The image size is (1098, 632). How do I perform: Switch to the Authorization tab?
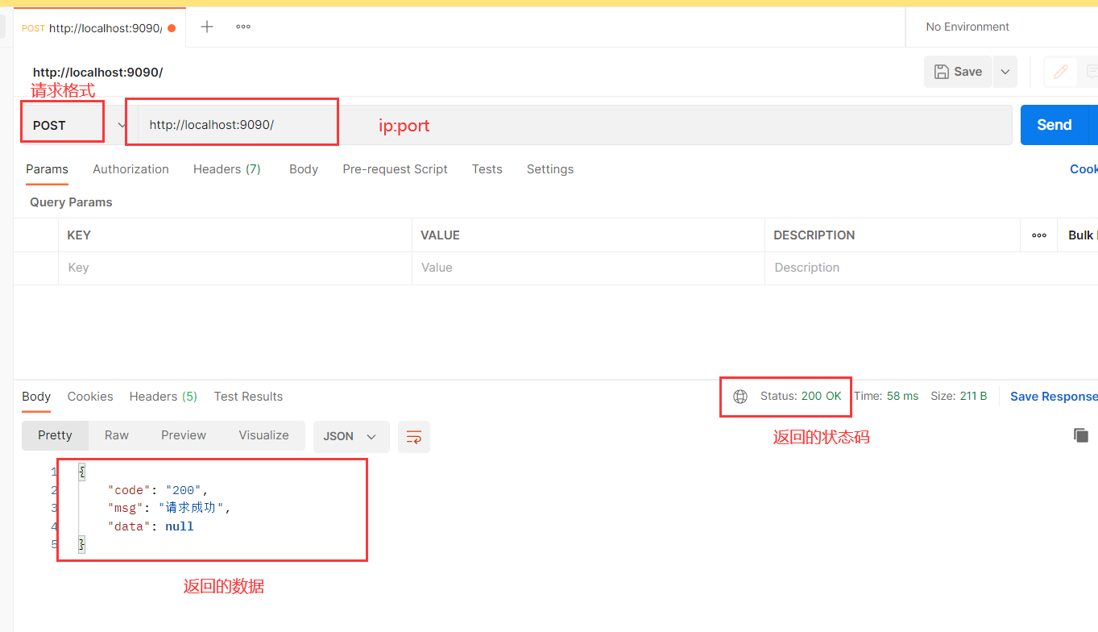tap(131, 169)
